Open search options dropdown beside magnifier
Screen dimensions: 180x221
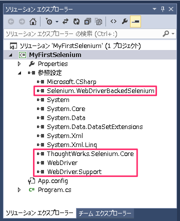(x=173, y=34)
